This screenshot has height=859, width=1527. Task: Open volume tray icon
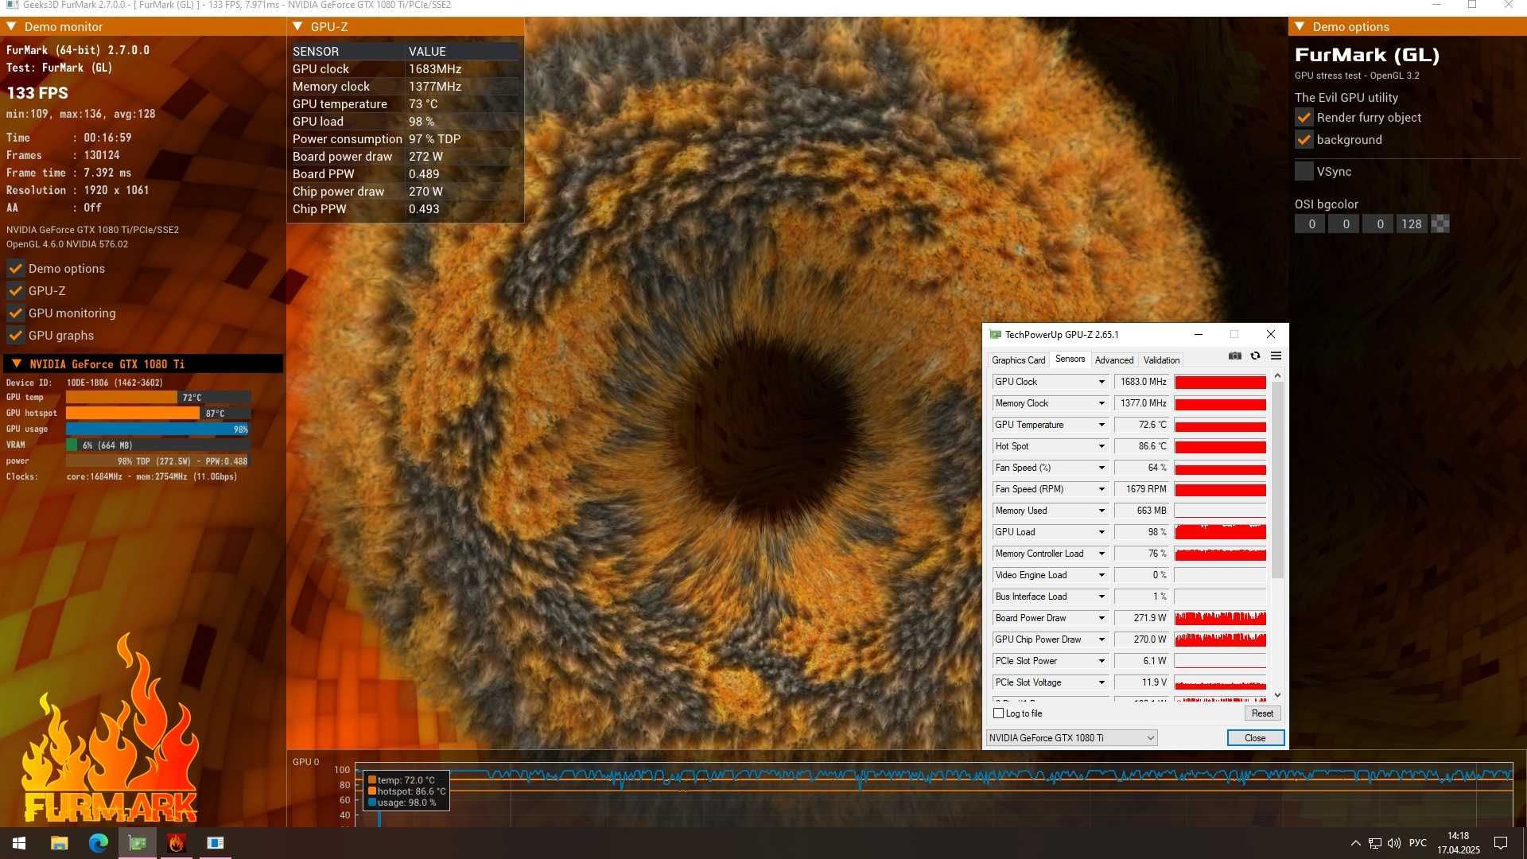1393,843
